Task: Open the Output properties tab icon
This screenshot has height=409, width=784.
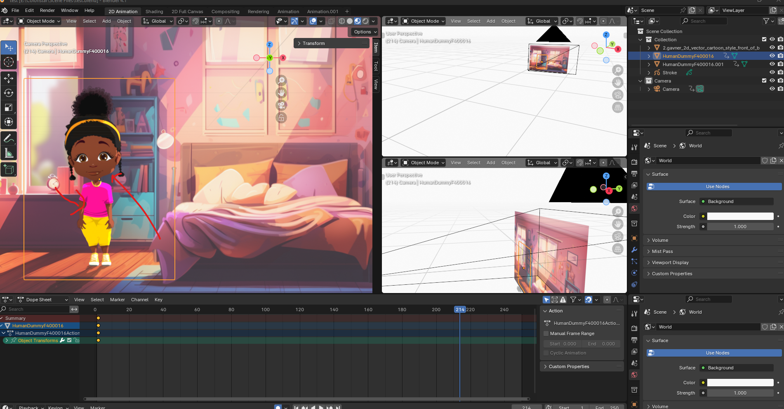Action: 634,174
